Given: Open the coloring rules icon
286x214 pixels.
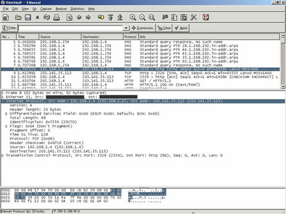Looking at the screenshot, I should (x=183, y=17).
